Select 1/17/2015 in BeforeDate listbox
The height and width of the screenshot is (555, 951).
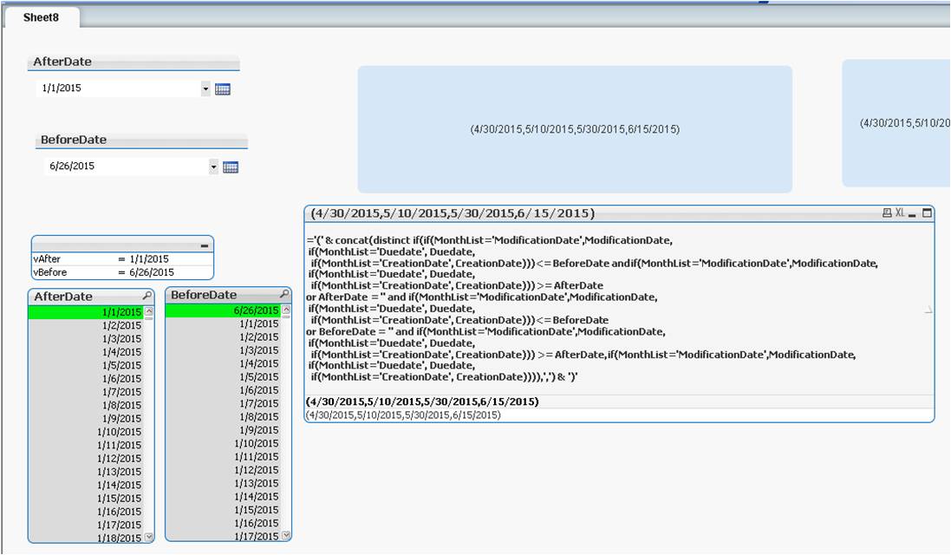(x=223, y=536)
